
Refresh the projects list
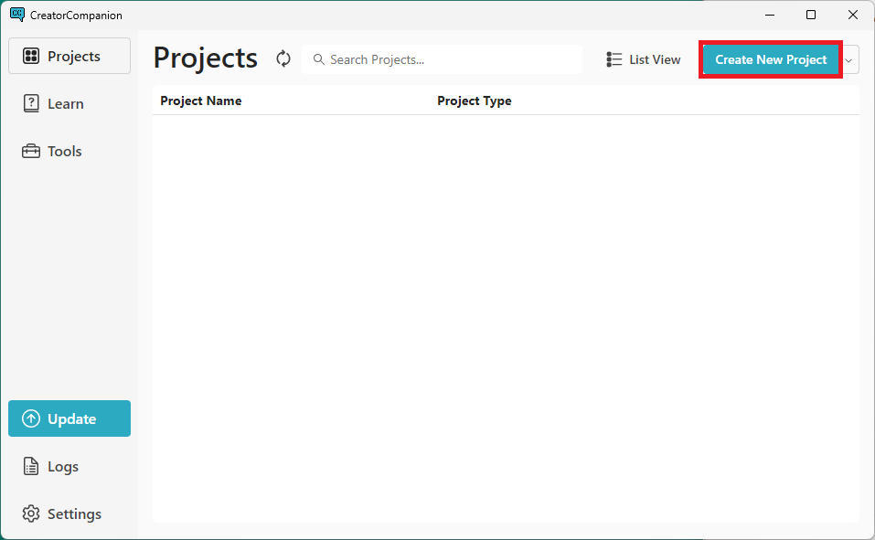coord(283,59)
